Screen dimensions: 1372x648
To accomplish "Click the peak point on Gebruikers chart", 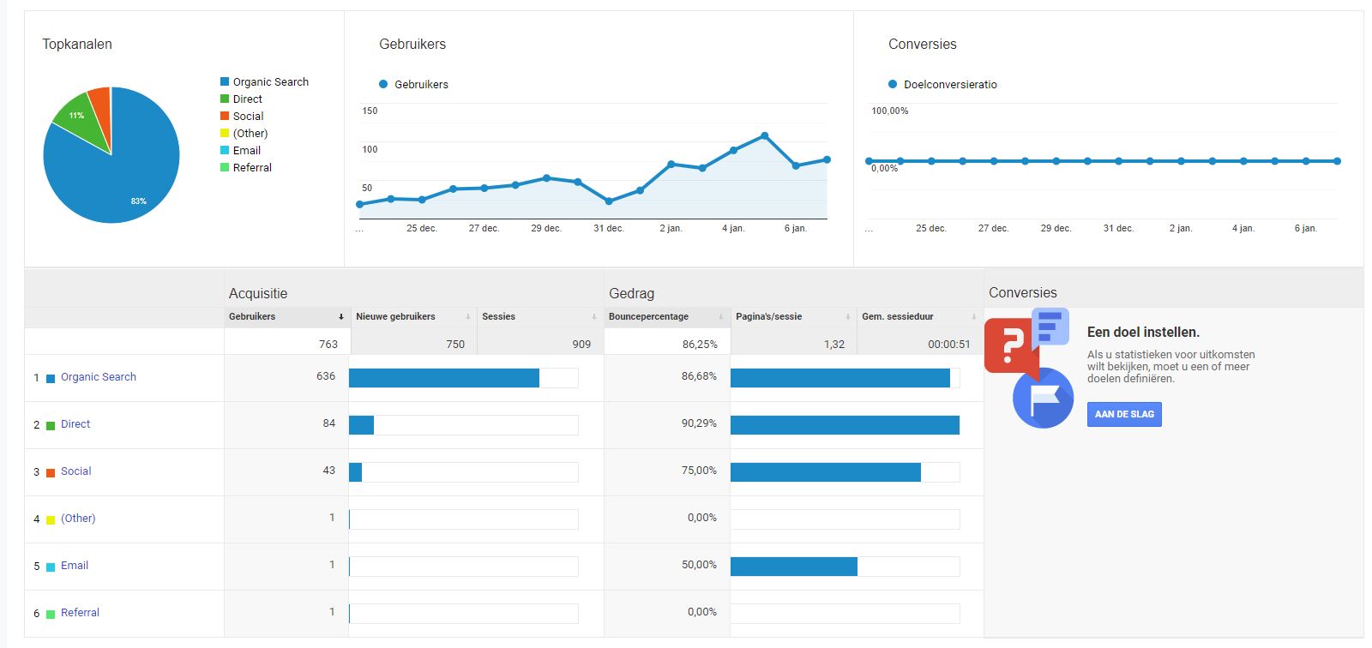I will 764,135.
